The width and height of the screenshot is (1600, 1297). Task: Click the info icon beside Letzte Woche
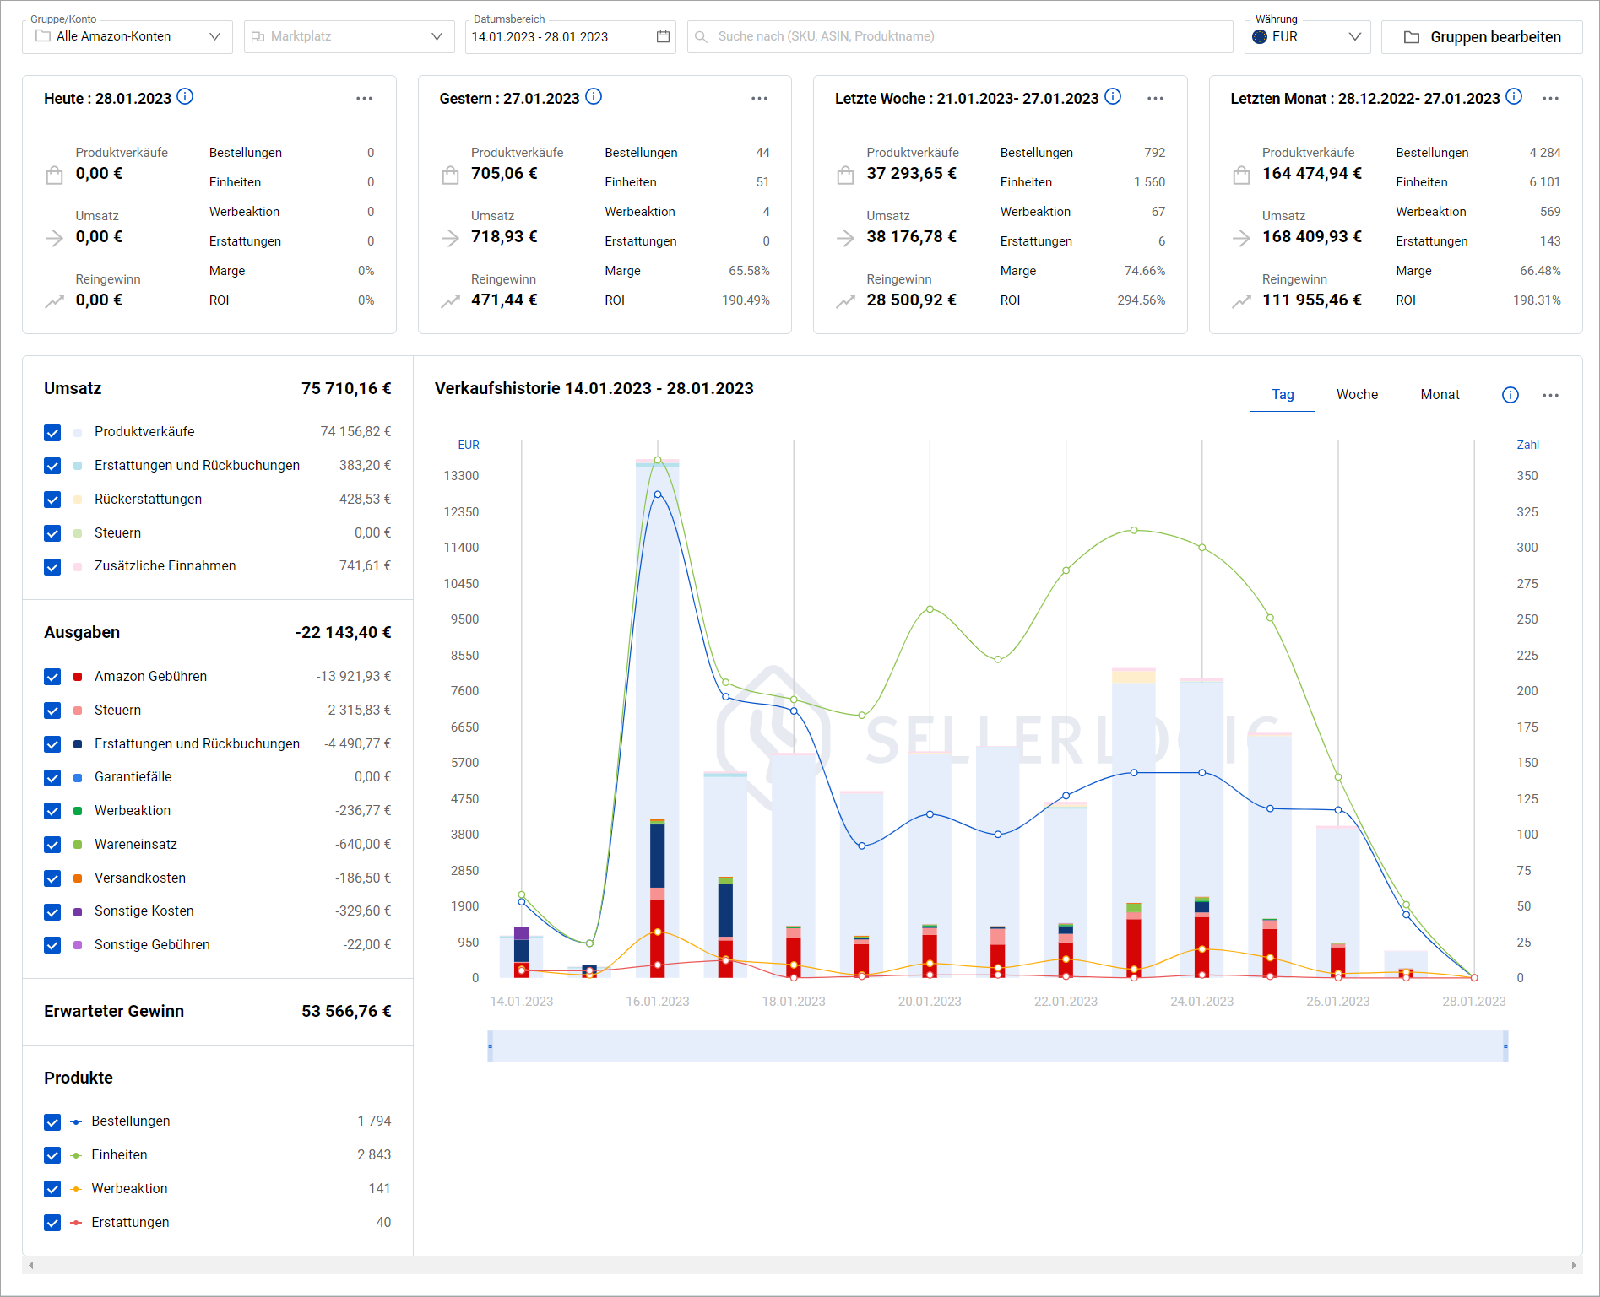(x=1113, y=97)
